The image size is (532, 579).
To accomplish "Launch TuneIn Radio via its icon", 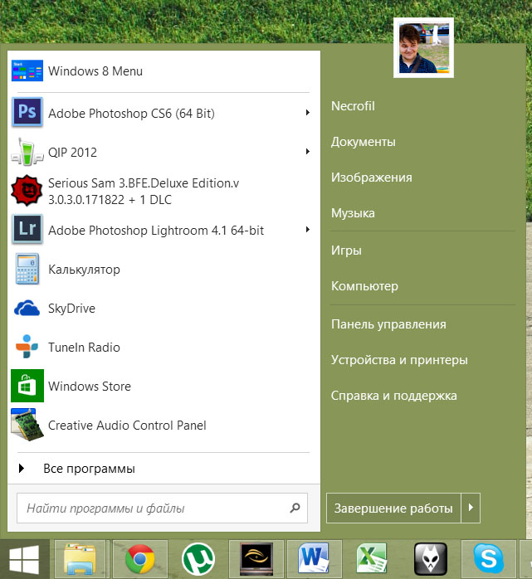I will pos(27,347).
